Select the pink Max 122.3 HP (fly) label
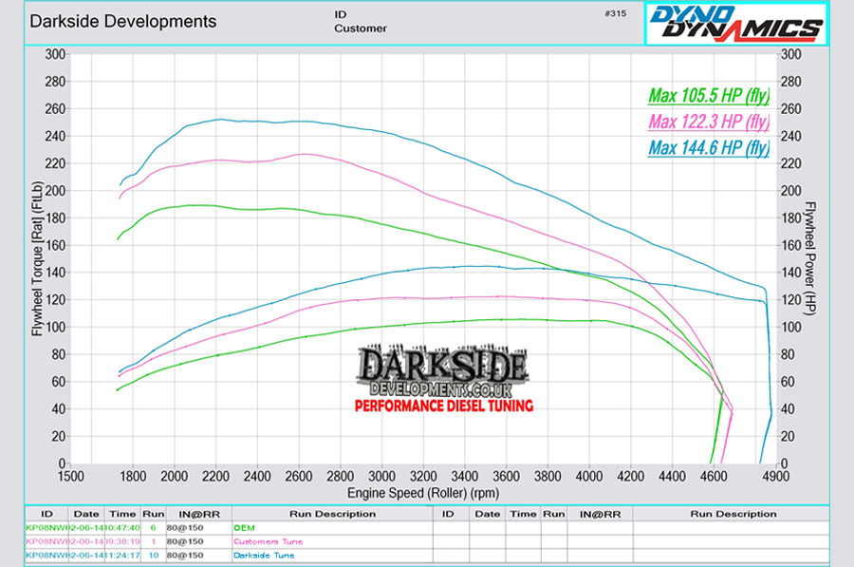The image size is (854, 567). click(x=709, y=122)
